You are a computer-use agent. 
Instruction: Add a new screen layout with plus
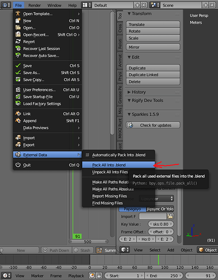click(x=137, y=5)
